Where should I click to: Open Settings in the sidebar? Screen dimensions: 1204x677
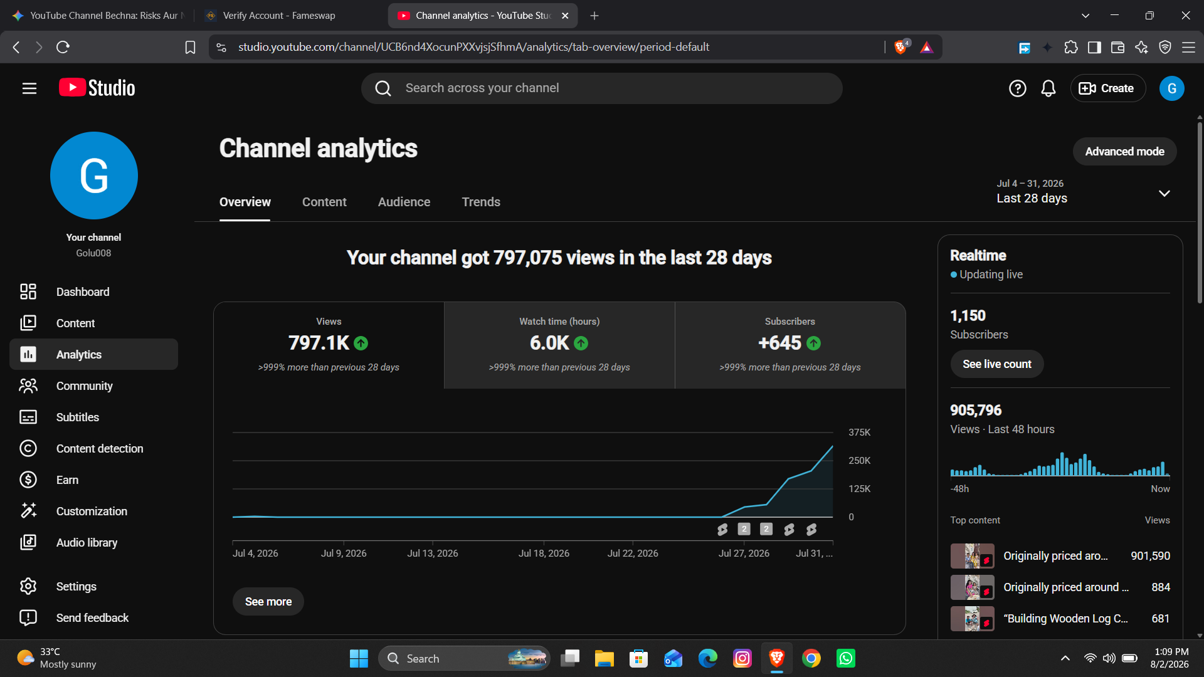pos(94,586)
